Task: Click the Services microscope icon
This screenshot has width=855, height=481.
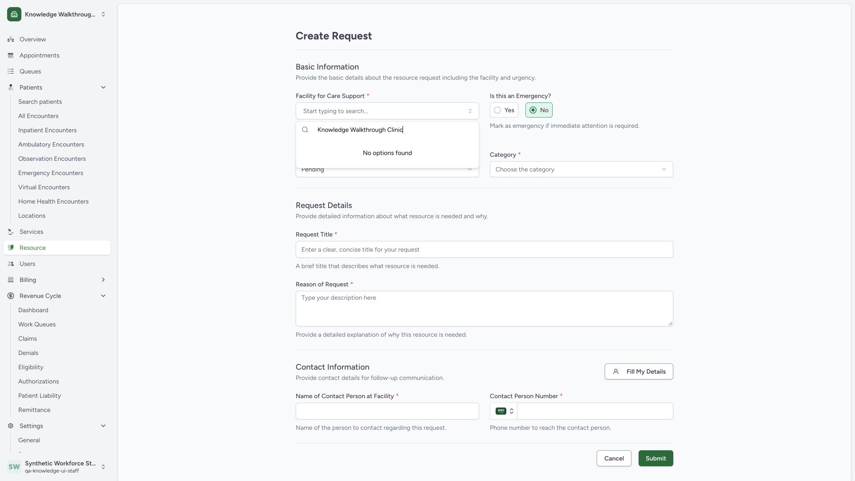Action: [x=11, y=232]
